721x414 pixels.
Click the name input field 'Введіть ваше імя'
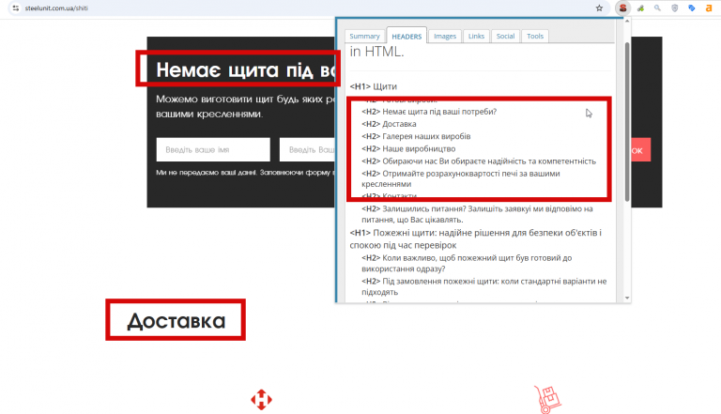pyautogui.click(x=213, y=149)
